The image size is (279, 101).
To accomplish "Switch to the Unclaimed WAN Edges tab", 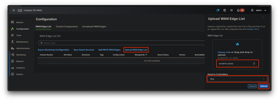I will tap(94, 27).
